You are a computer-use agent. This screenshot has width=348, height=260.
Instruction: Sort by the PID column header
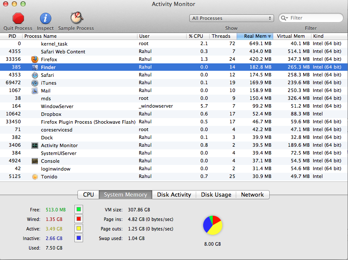pyautogui.click(x=11, y=36)
